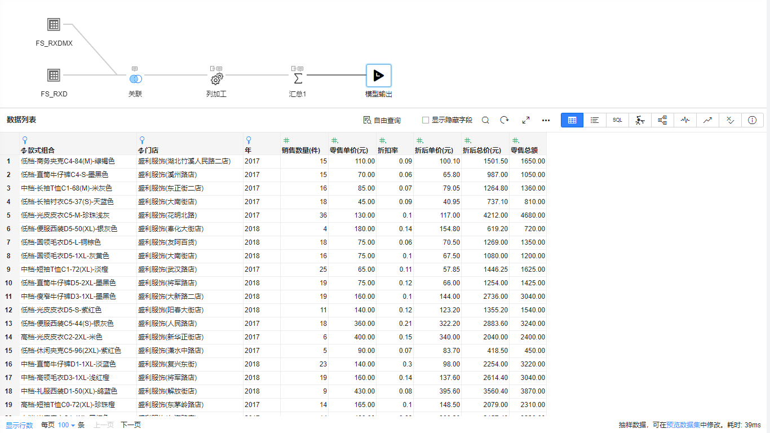Viewport: 770px width, 433px height.
Task: Click the refresh data icon
Action: click(x=505, y=120)
